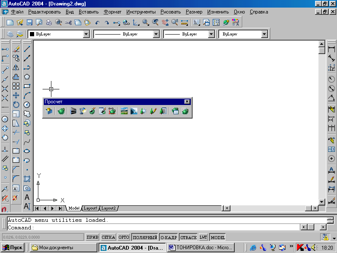Select the Center Mark dimension tool
The image size is (337, 253).
pos(332,159)
